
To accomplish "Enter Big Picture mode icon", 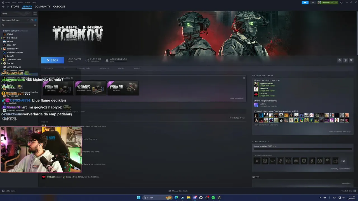I will click(341, 3).
